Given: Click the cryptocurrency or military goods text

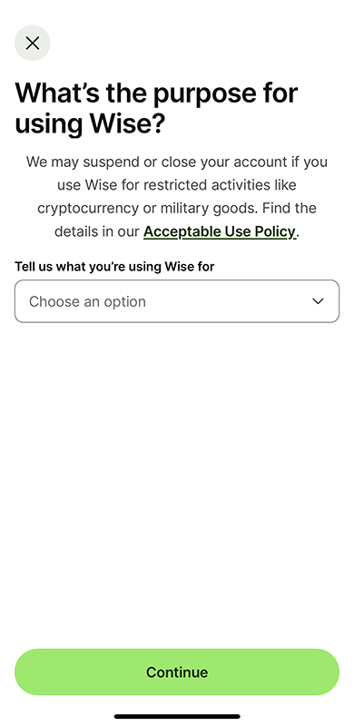Looking at the screenshot, I should point(147,209).
